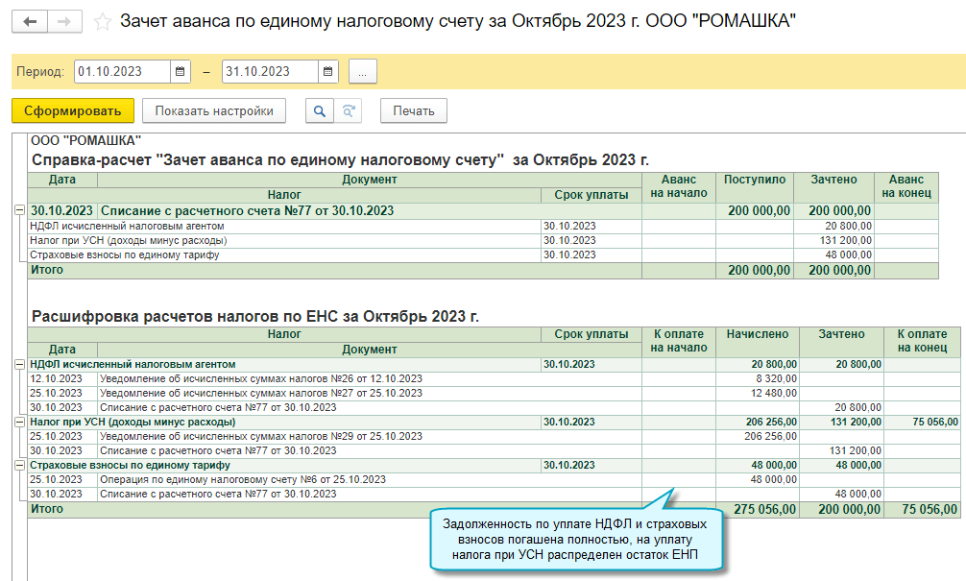Screen dimensions: 966x581
Task: Click amount 8 320,00 in Начислено column
Action: [x=776, y=379]
